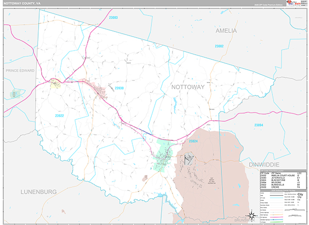309x225 pixels.
Task: Click the NOTTOWAY COUNTY, VA title
Action: pos(22,4)
